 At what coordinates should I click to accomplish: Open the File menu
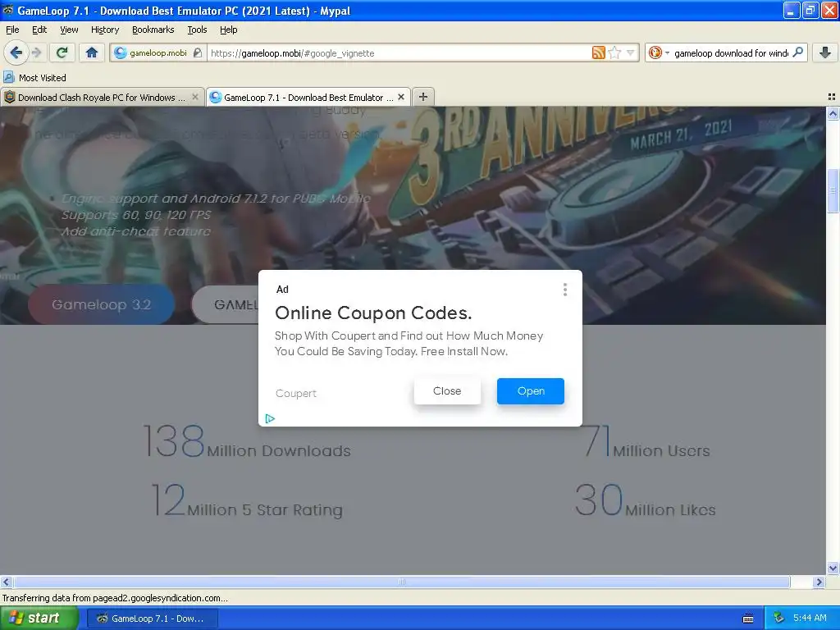click(x=12, y=30)
